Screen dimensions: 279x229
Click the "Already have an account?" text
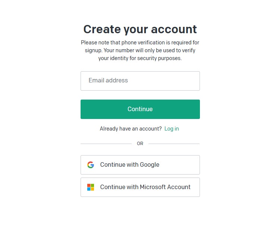click(131, 129)
